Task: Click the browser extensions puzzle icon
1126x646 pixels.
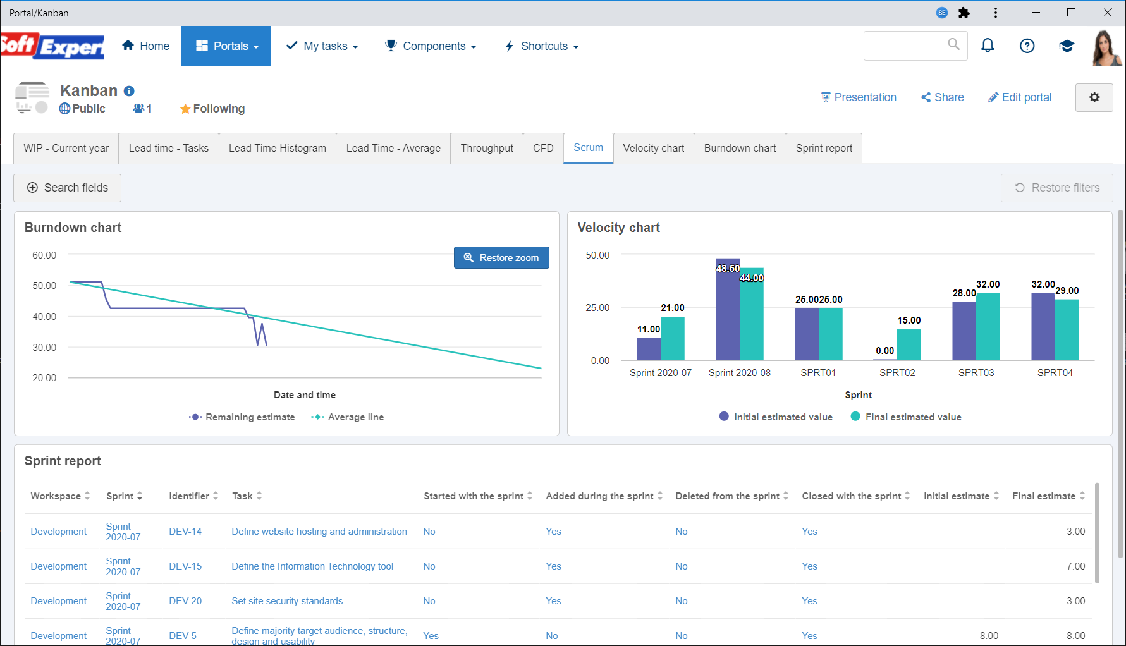Action: tap(964, 13)
